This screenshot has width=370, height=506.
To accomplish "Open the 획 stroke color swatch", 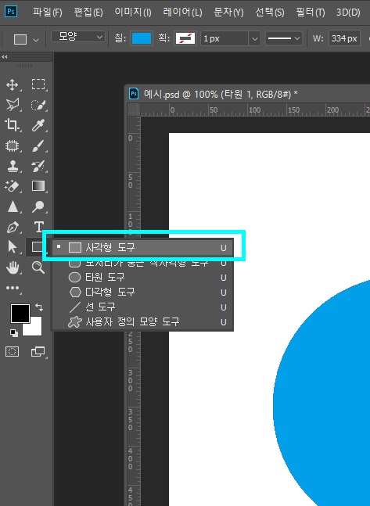I will click(x=185, y=38).
